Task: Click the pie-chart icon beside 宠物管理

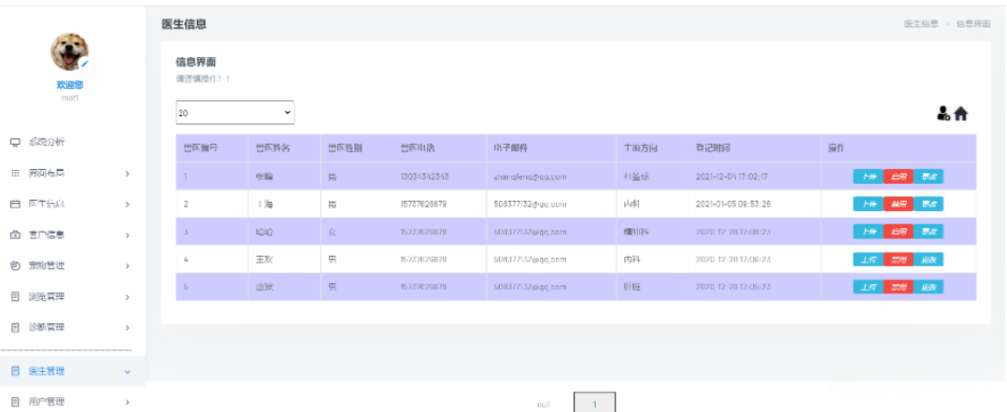Action: [x=15, y=266]
